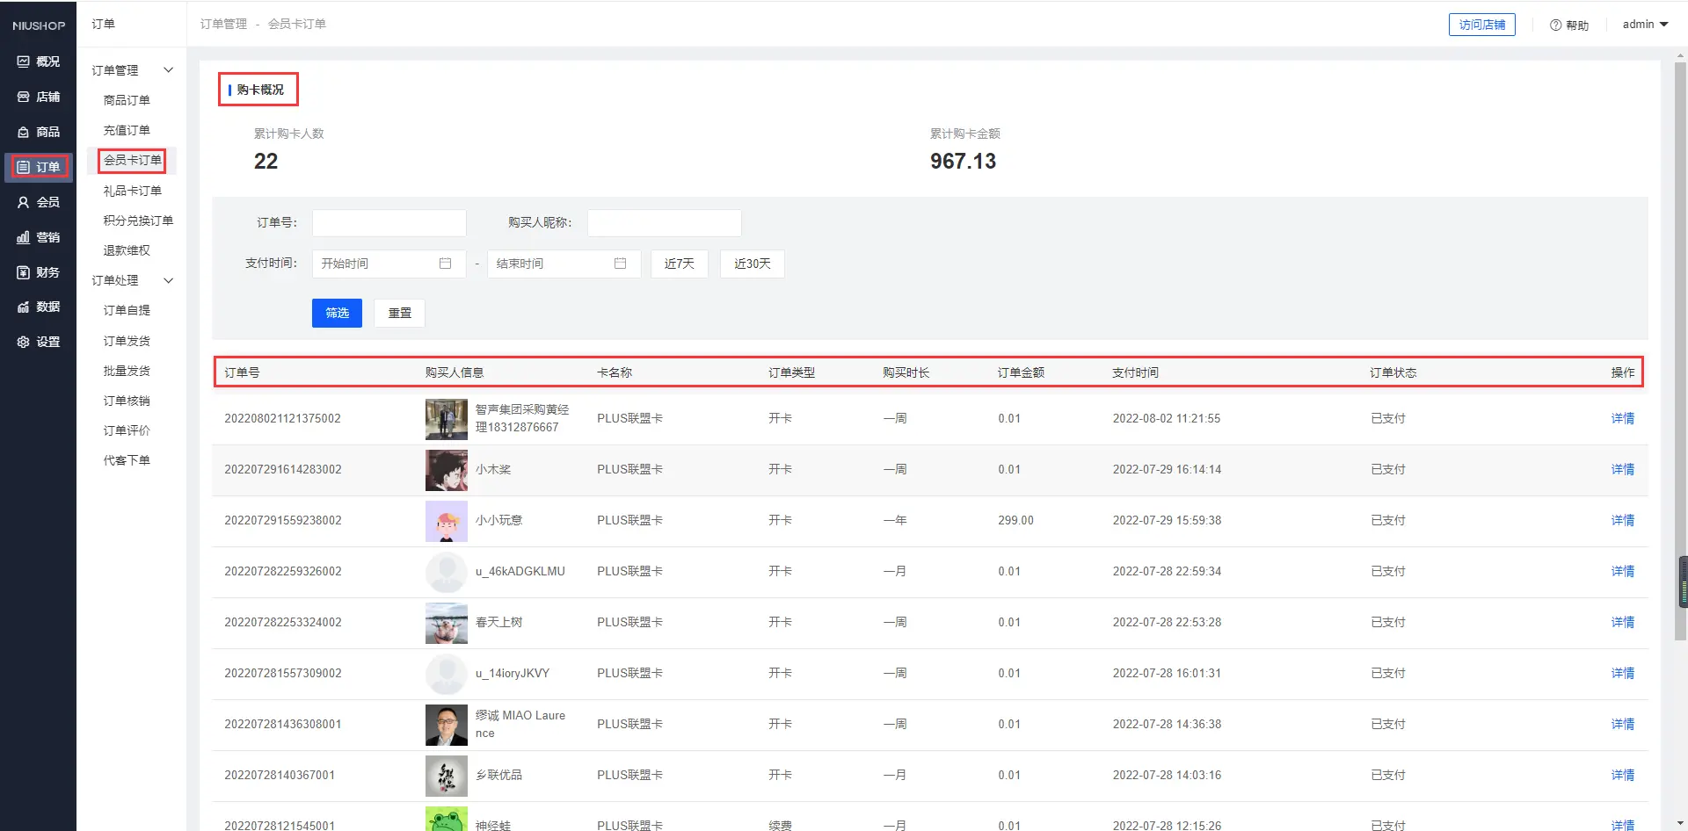Open the 财务 finance sidebar icon

24,272
